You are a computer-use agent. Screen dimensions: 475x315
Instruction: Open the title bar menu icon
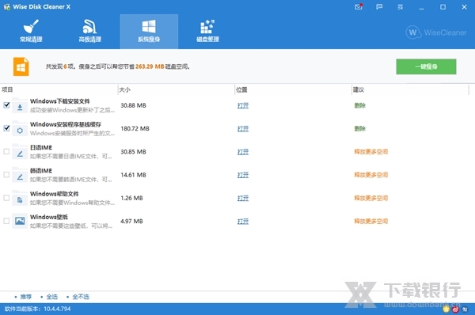[x=400, y=6]
